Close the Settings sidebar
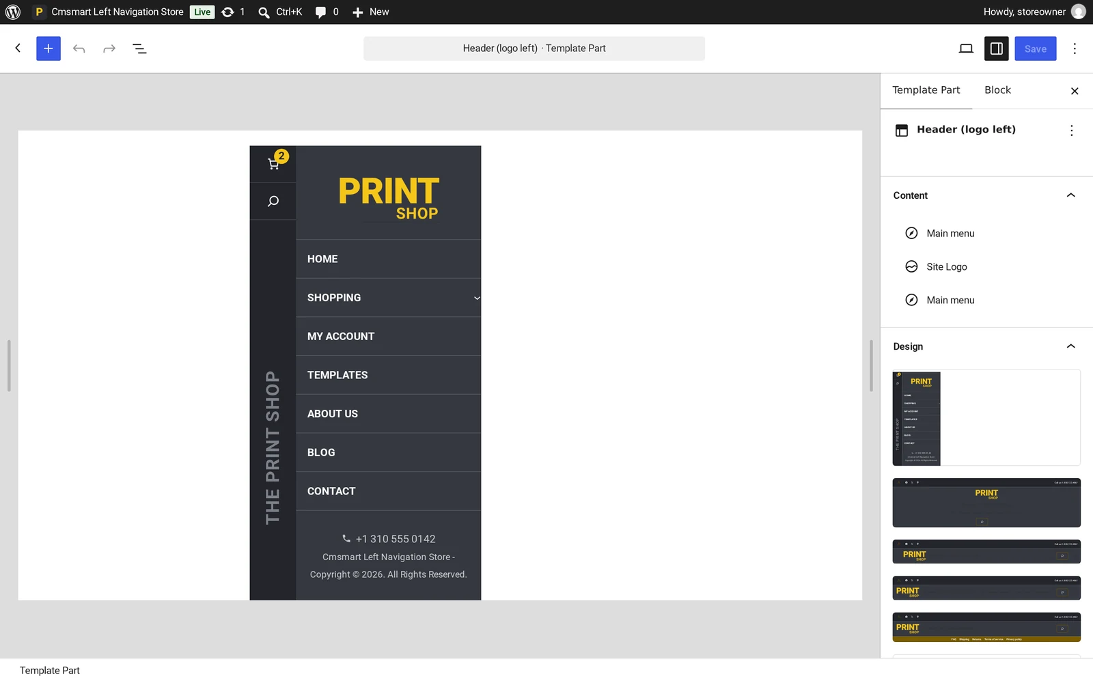This screenshot has width=1093, height=683. [1075, 91]
